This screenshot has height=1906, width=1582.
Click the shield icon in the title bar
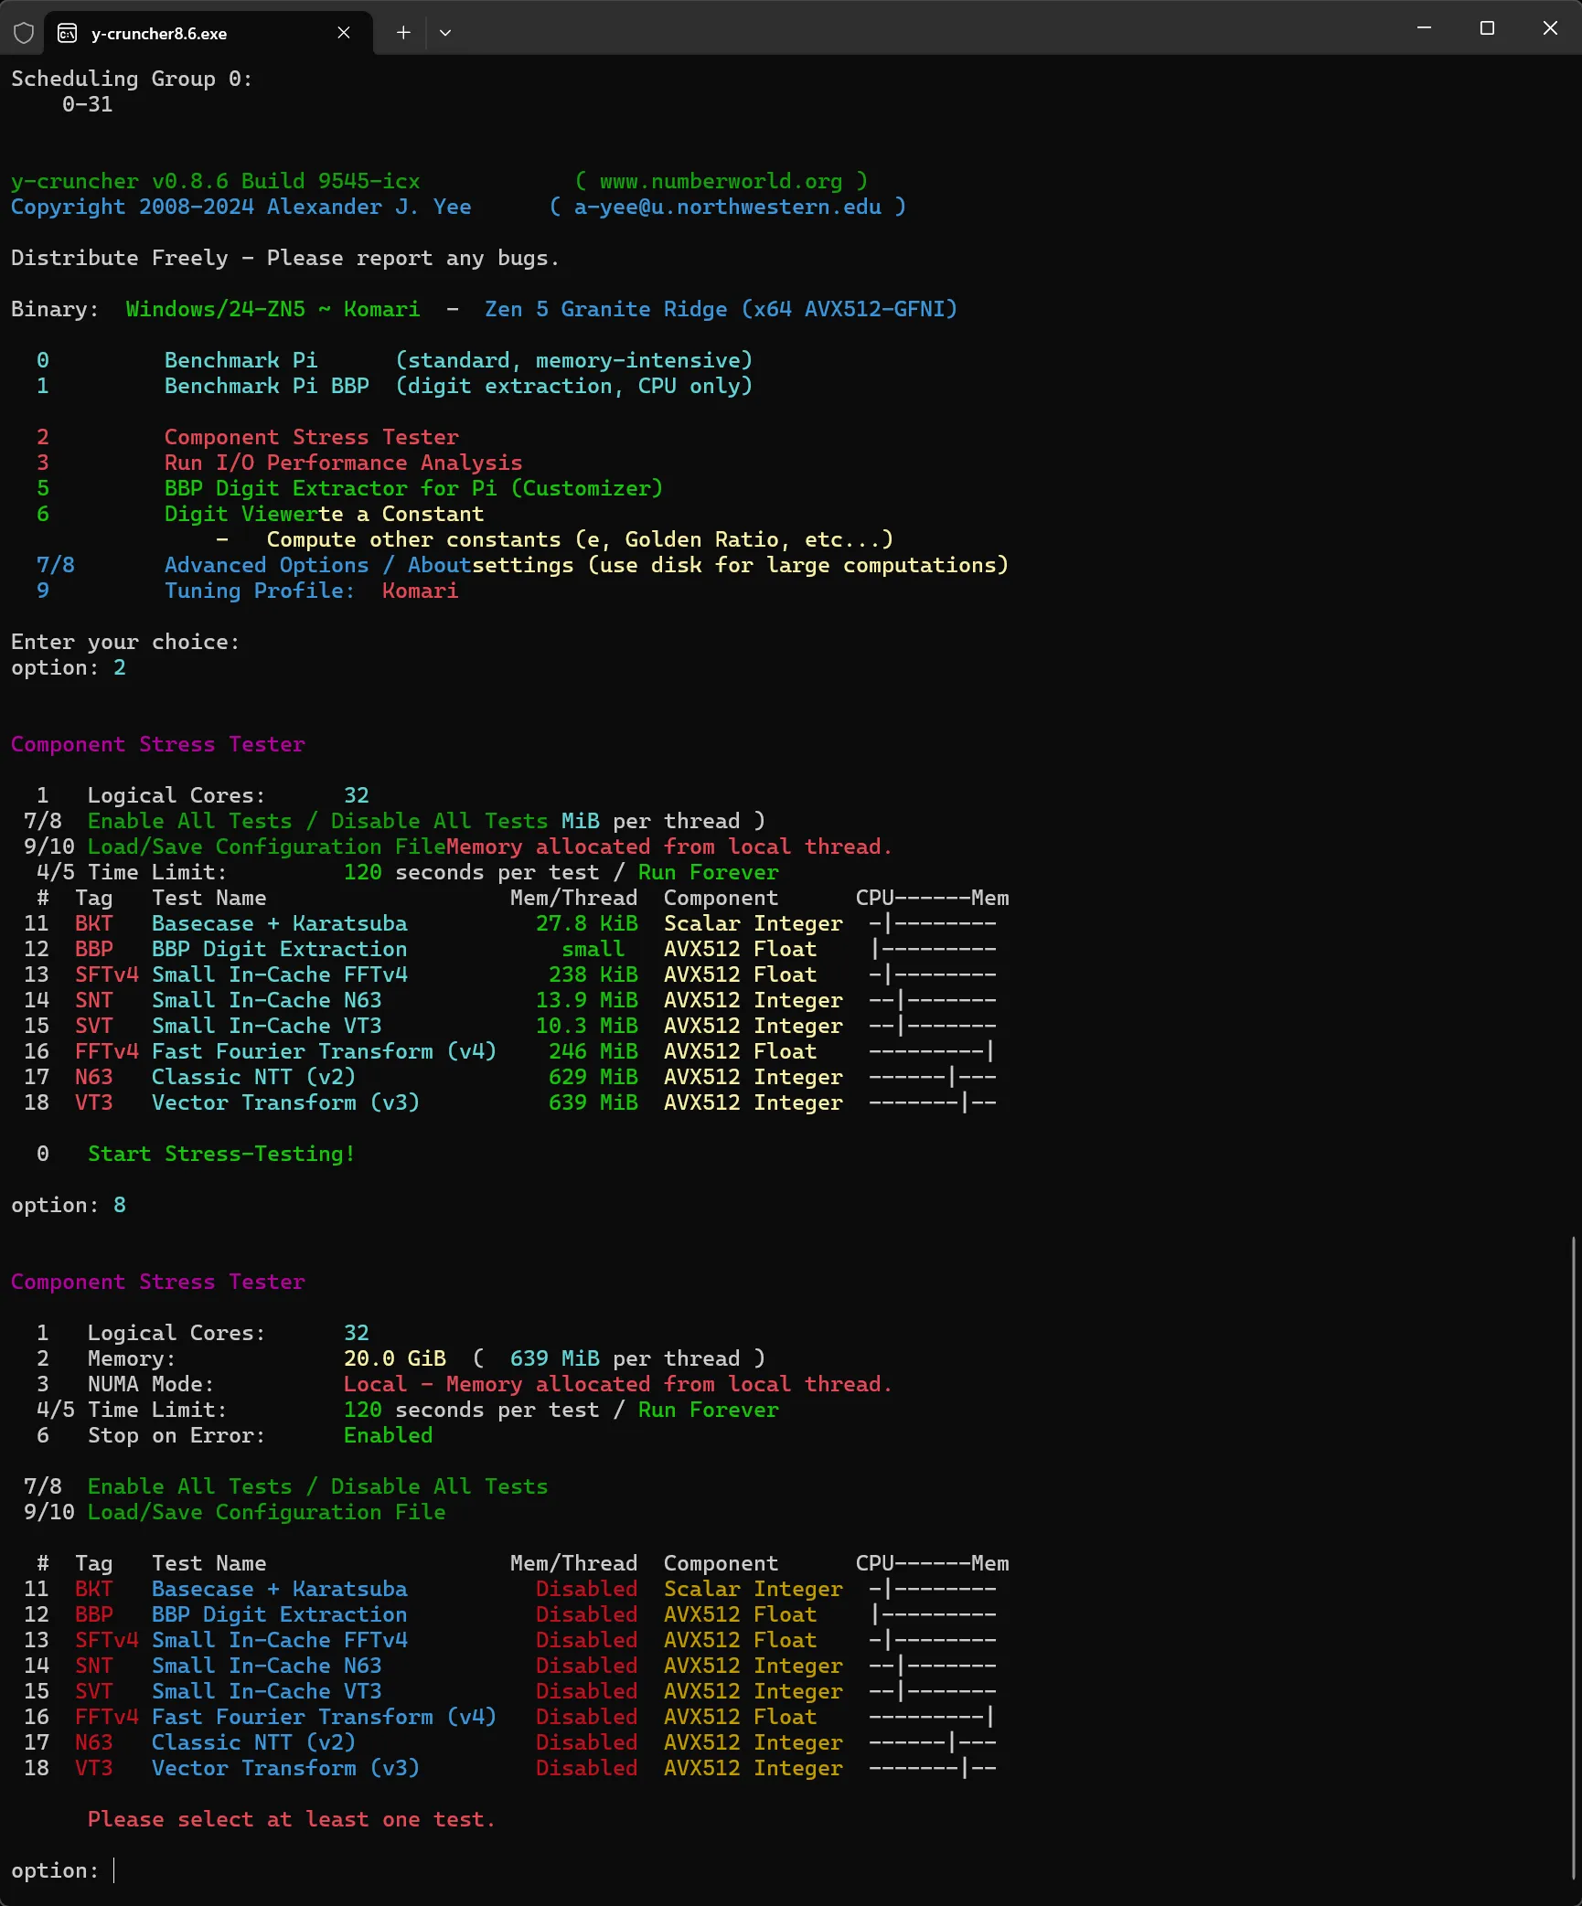[x=24, y=33]
